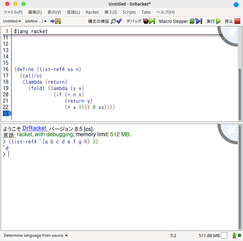Click the 5:2 cursor position indicator
Screen dimensions: 243x241
pos(173,235)
